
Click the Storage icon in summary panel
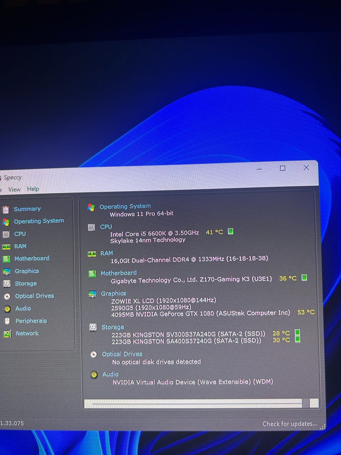pos(93,327)
